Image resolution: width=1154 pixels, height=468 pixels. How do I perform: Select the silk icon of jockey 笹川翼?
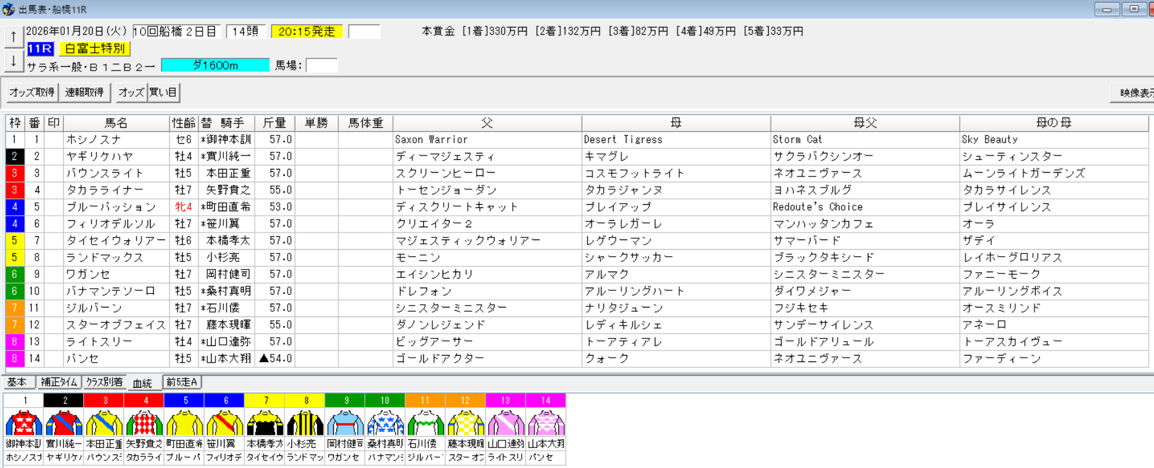coord(225,423)
